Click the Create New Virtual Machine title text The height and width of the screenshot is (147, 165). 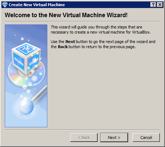pos(37,5)
